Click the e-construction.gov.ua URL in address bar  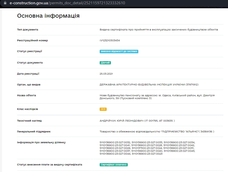(67, 3)
